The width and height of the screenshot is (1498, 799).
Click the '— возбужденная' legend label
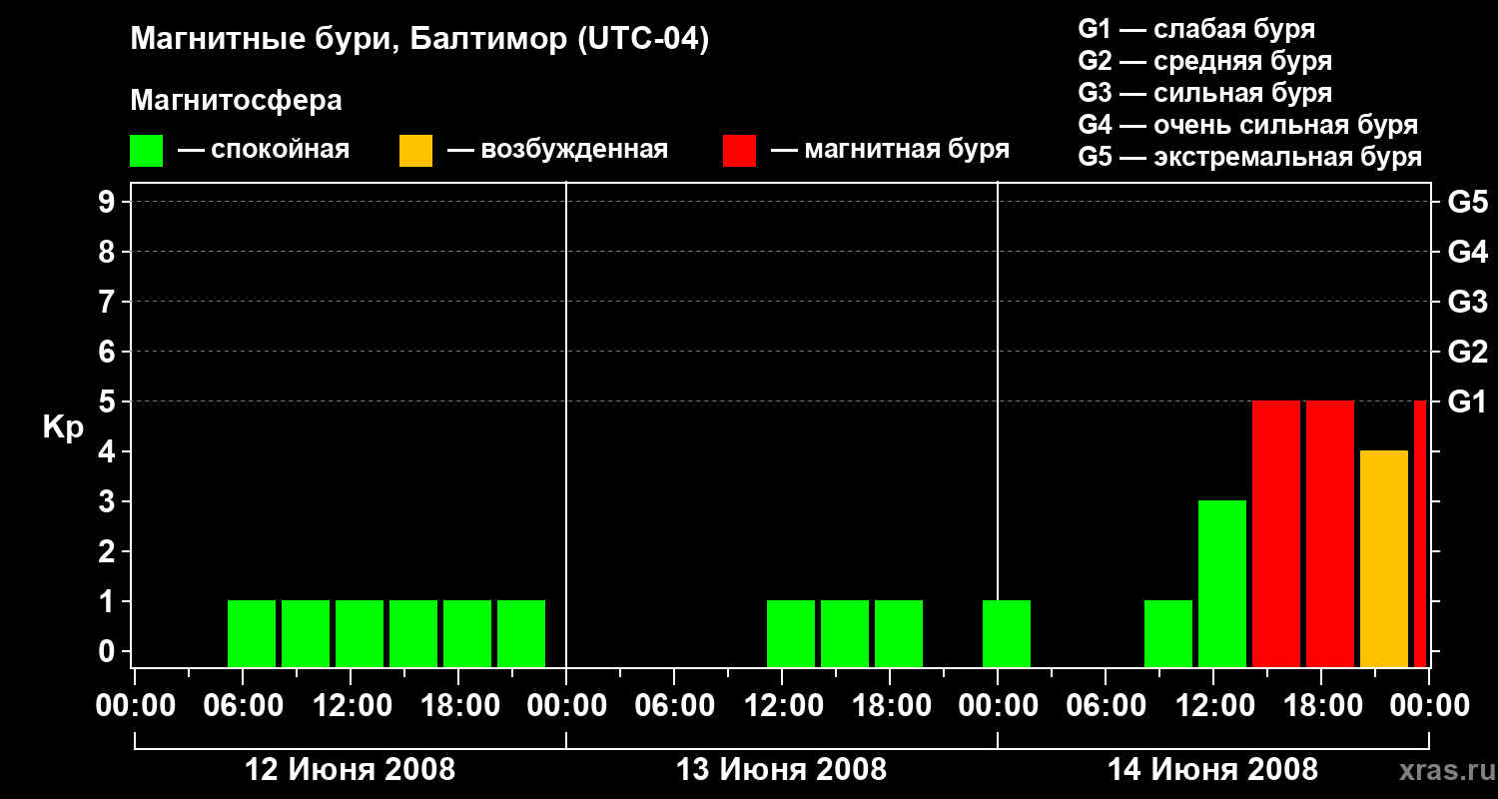(x=557, y=150)
